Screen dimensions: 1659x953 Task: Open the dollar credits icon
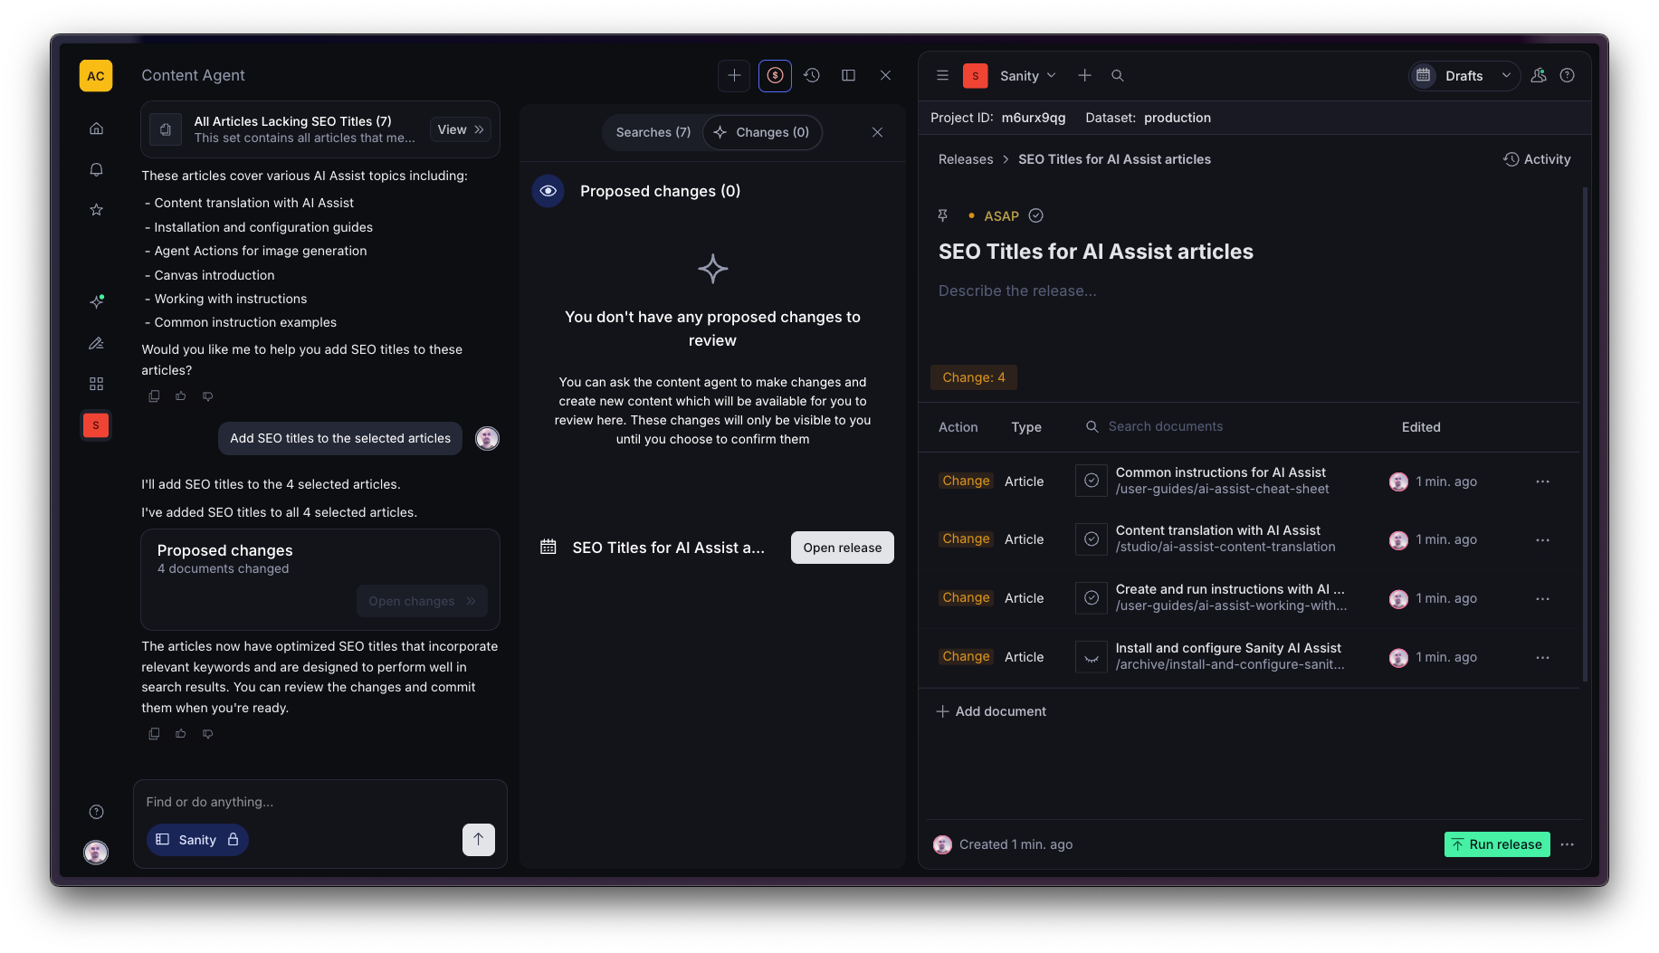click(775, 76)
